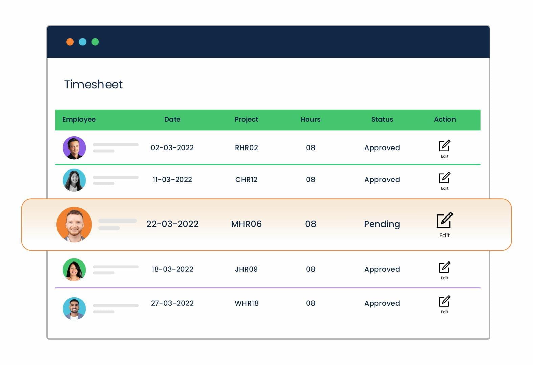Select the date 11-03-2022
Viewport: 533px width, 365px height.
click(x=172, y=180)
